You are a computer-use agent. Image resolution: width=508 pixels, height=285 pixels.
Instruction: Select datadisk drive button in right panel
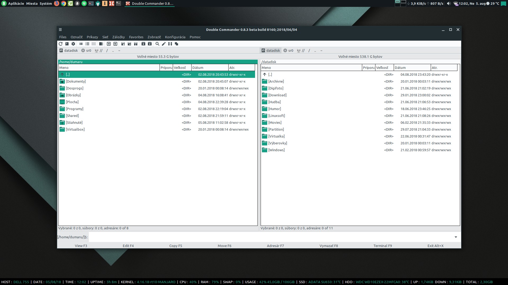point(271,50)
